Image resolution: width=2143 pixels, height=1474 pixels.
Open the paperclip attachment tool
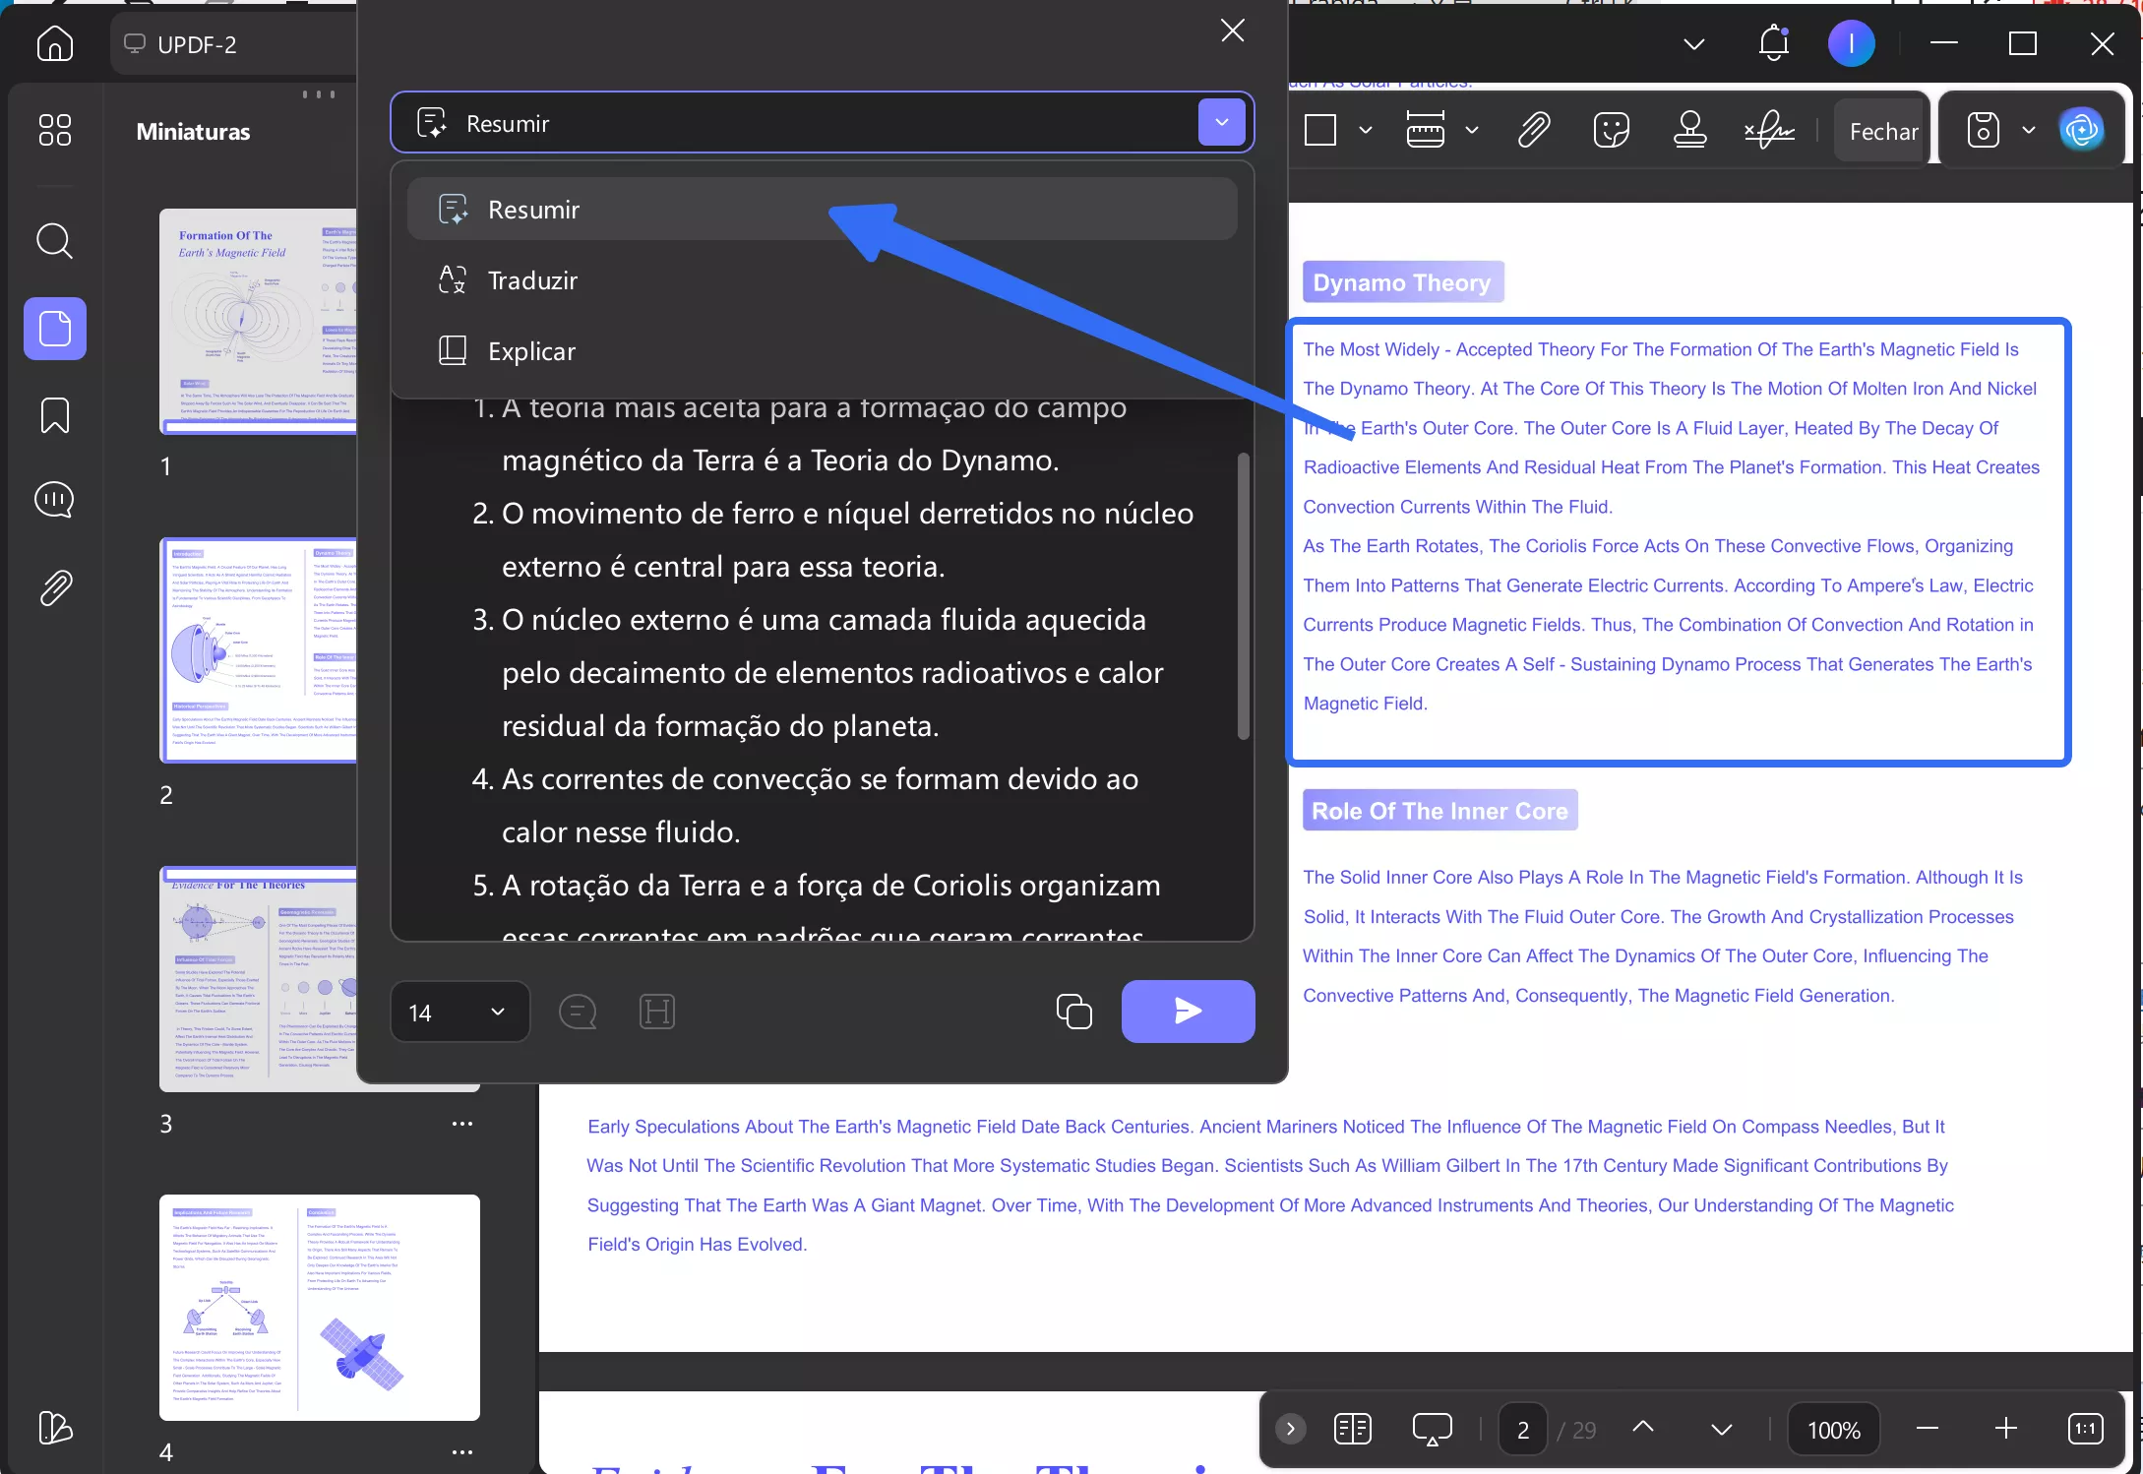[1532, 130]
